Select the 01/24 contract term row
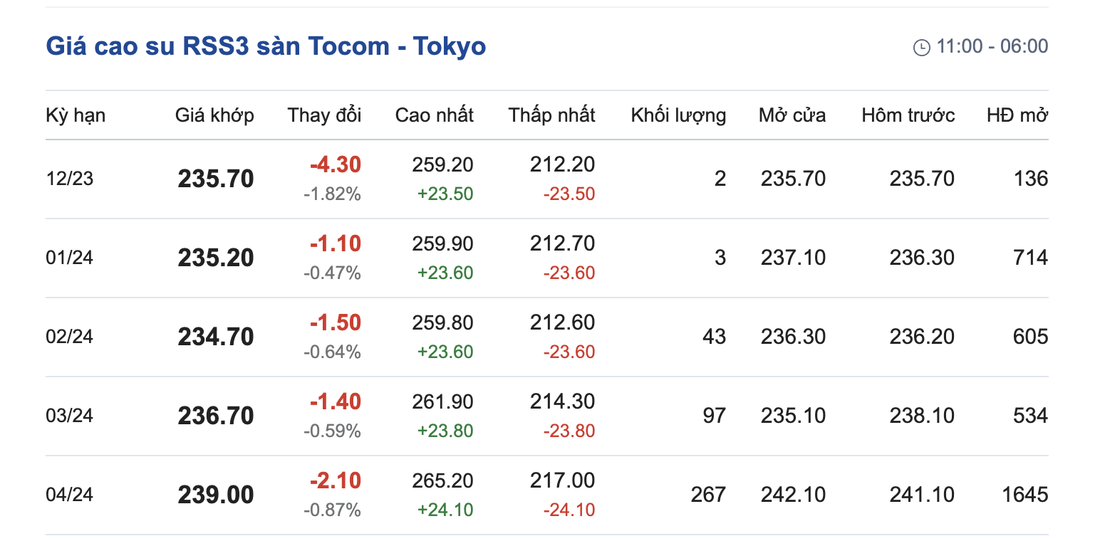1100x541 pixels. 69,258
